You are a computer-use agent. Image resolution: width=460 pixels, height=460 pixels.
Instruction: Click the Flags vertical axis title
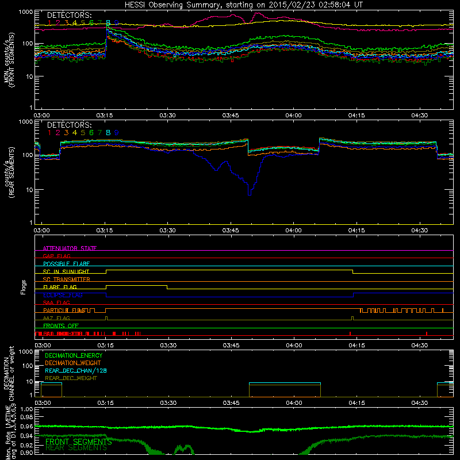[24, 287]
